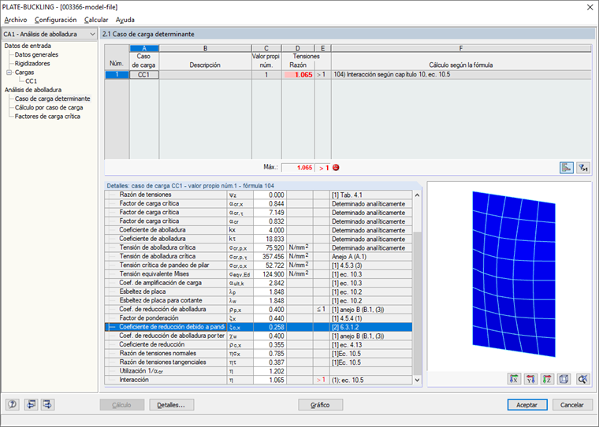The image size is (599, 427).
Task: Open the help button with question mark
Action: click(x=13, y=404)
